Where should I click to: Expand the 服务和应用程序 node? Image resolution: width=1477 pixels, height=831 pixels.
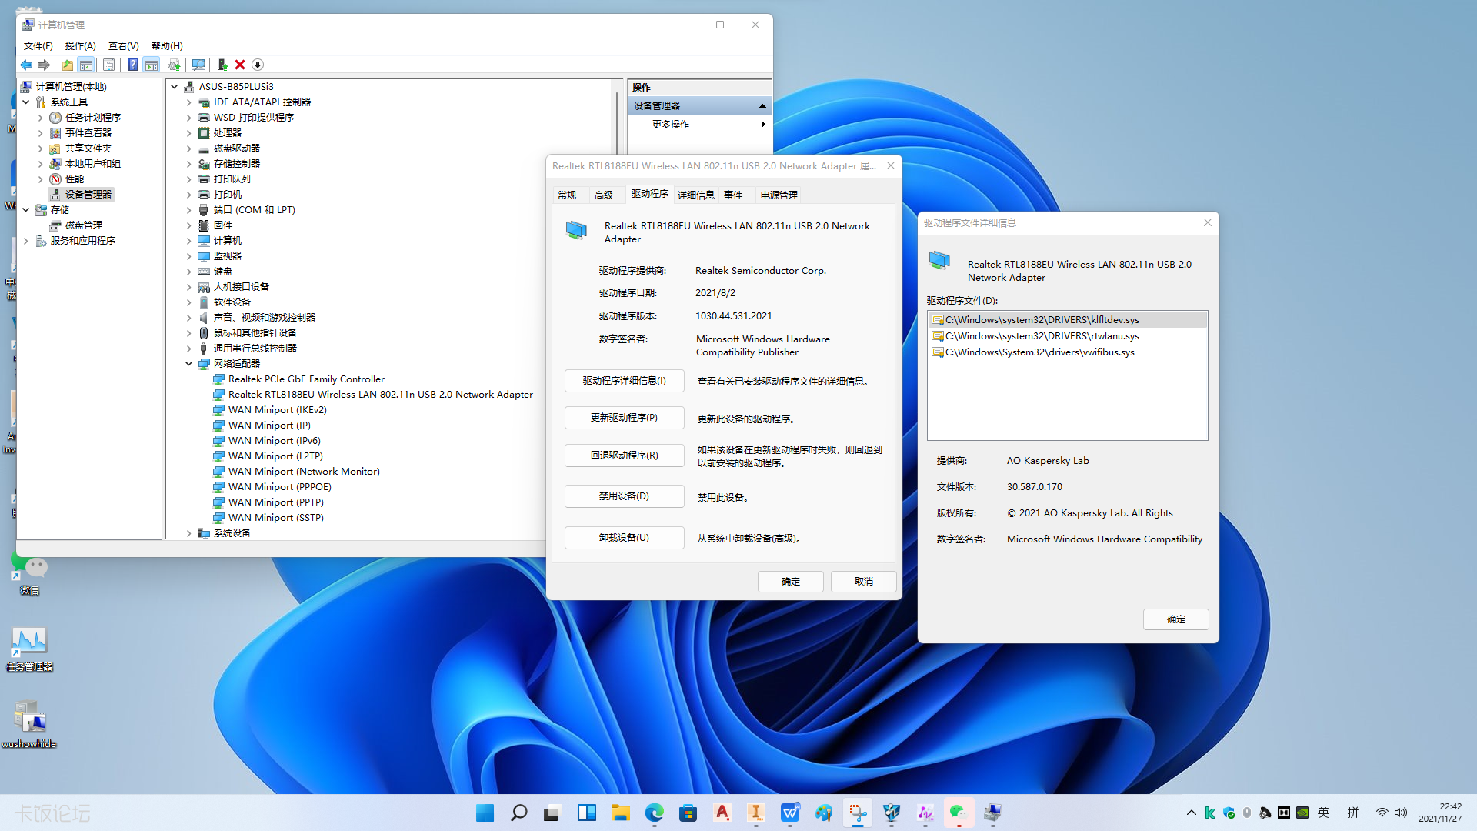[x=26, y=241]
